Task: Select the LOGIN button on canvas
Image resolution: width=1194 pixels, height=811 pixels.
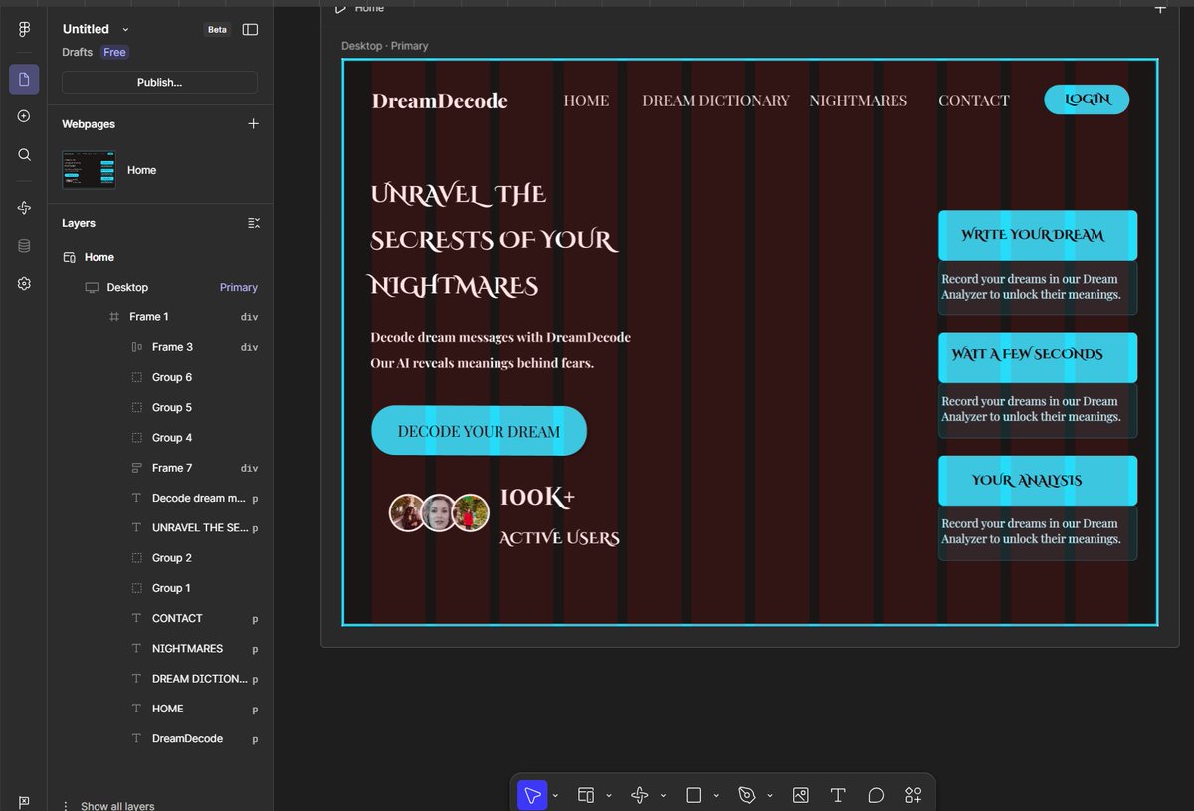Action: click(x=1087, y=100)
